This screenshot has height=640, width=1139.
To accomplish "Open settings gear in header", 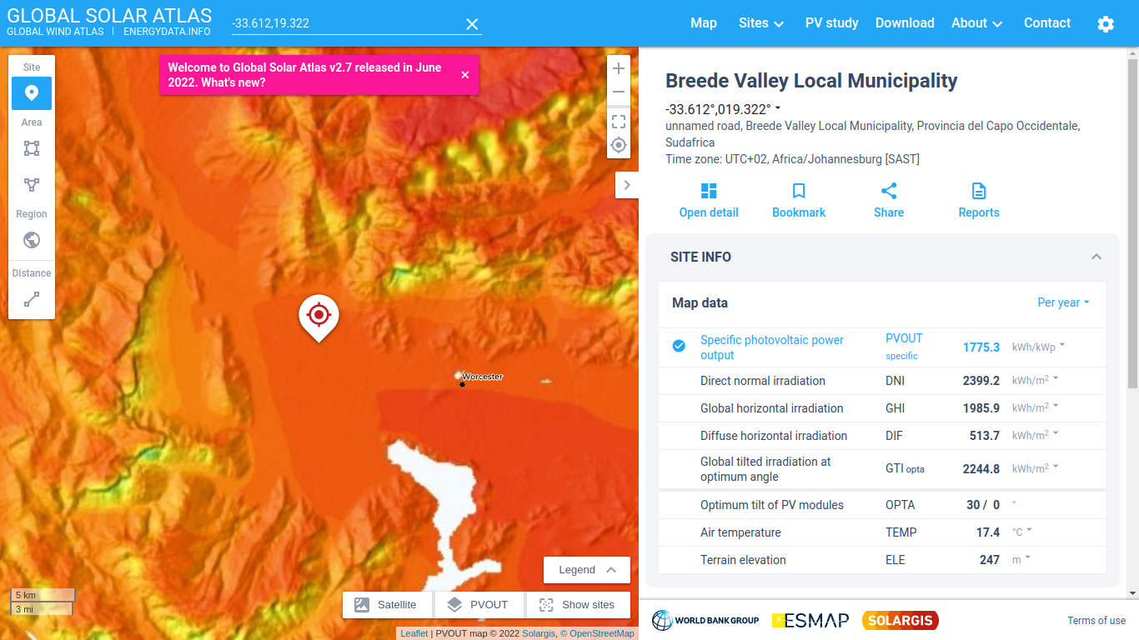I will 1106,24.
